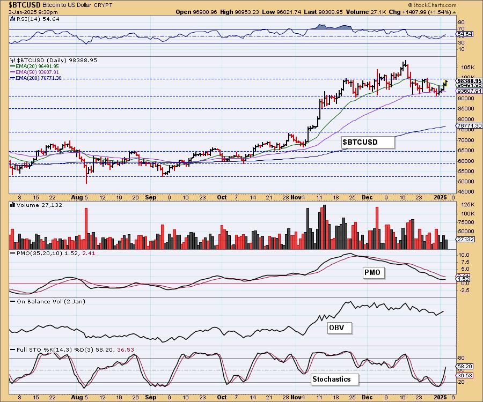Click the '$BTCUSD (Daily) 98388.95' legend text
Viewport: 483px width, 402px height.
[56, 60]
